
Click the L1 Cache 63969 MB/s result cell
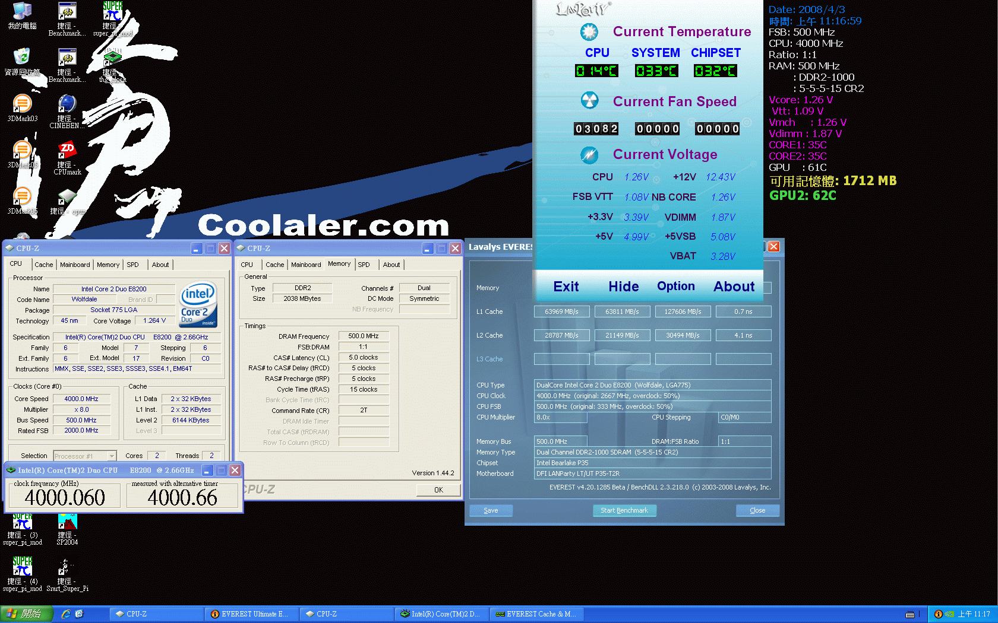click(561, 311)
